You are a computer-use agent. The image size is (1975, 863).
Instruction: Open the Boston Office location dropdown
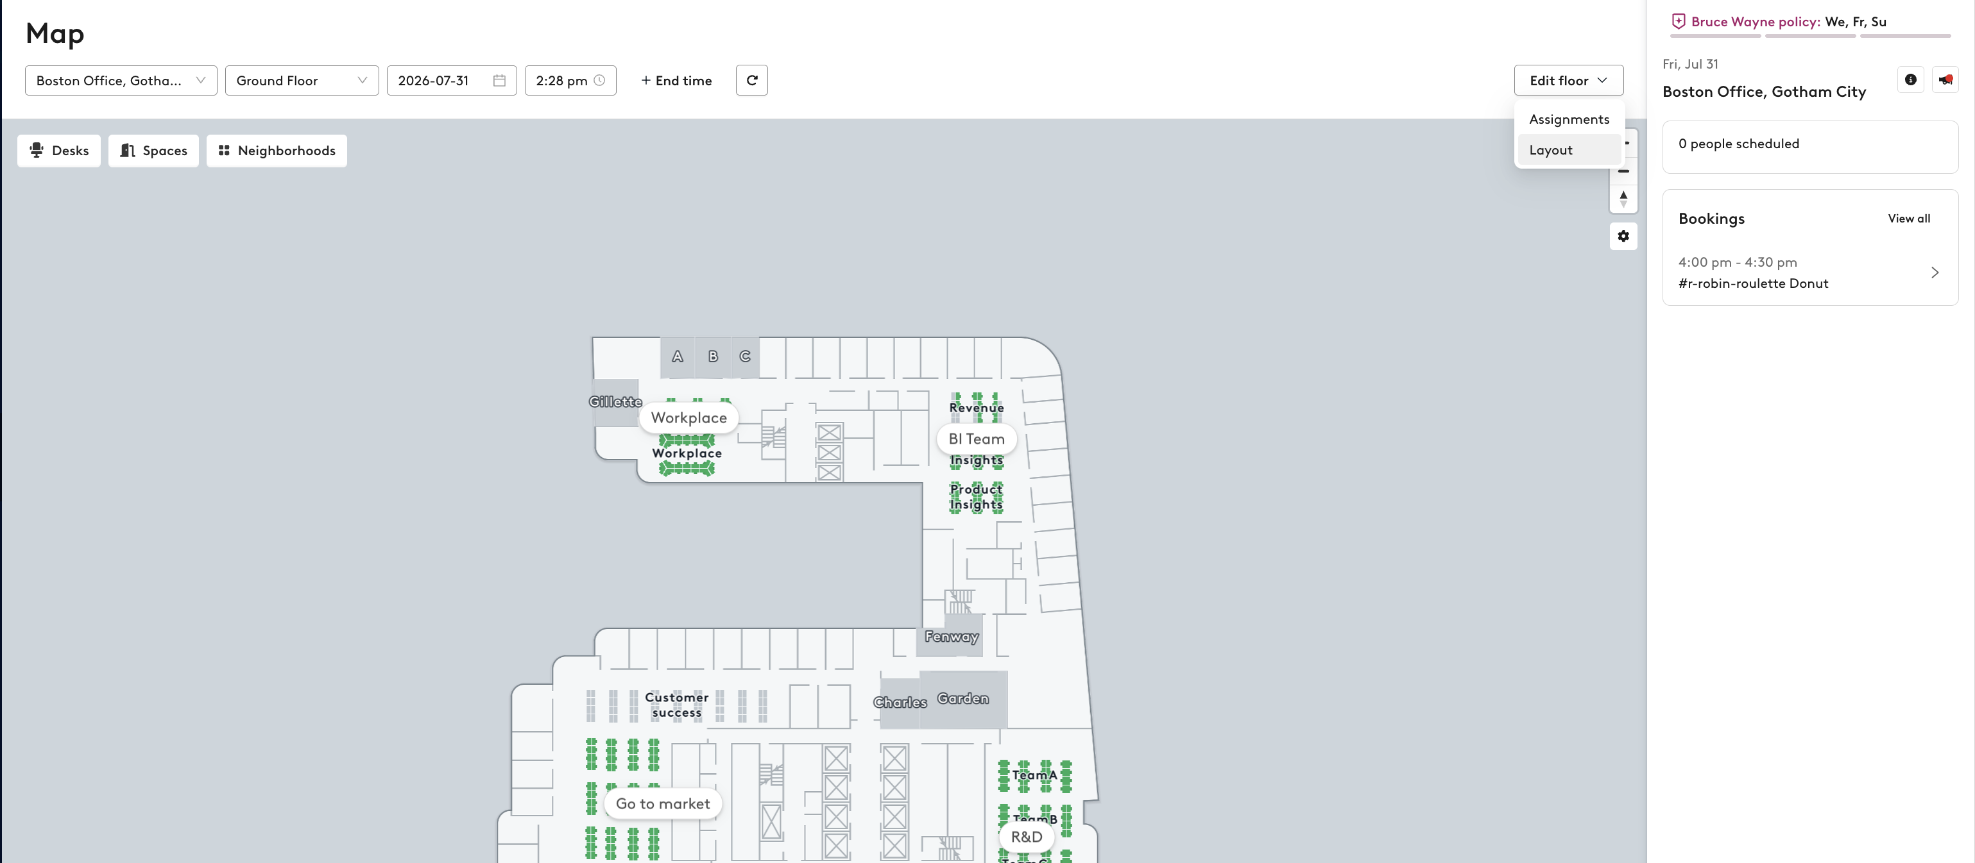pos(121,81)
